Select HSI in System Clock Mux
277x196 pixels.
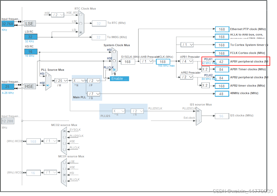pyautogui.click(x=114, y=52)
